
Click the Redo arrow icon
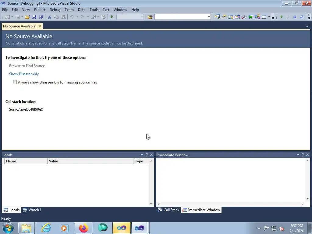coord(82,17)
